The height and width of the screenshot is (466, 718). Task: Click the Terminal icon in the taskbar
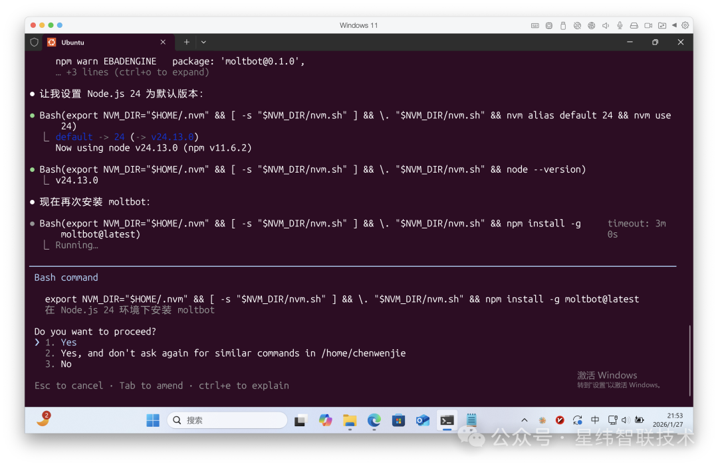(447, 420)
